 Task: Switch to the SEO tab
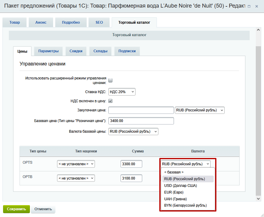coord(99,23)
